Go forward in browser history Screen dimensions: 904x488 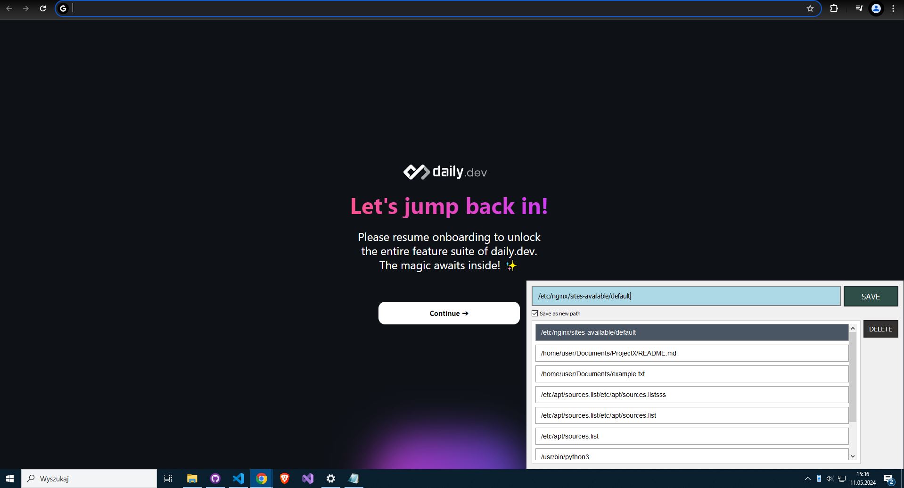click(x=26, y=8)
